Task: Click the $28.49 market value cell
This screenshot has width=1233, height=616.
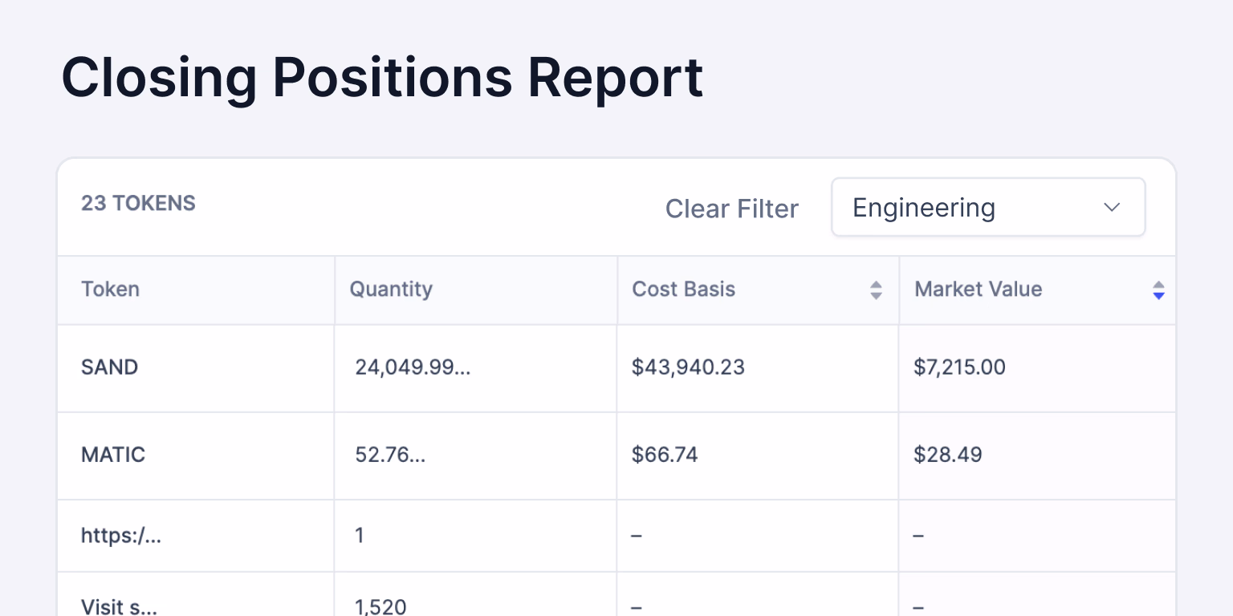Action: [947, 455]
